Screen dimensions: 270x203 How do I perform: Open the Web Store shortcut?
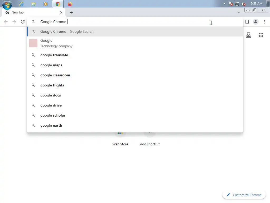(120, 139)
